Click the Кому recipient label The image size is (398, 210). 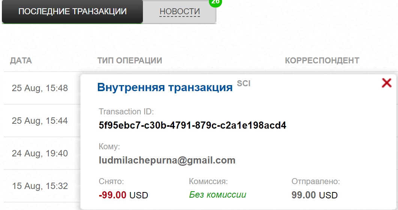coord(109,147)
